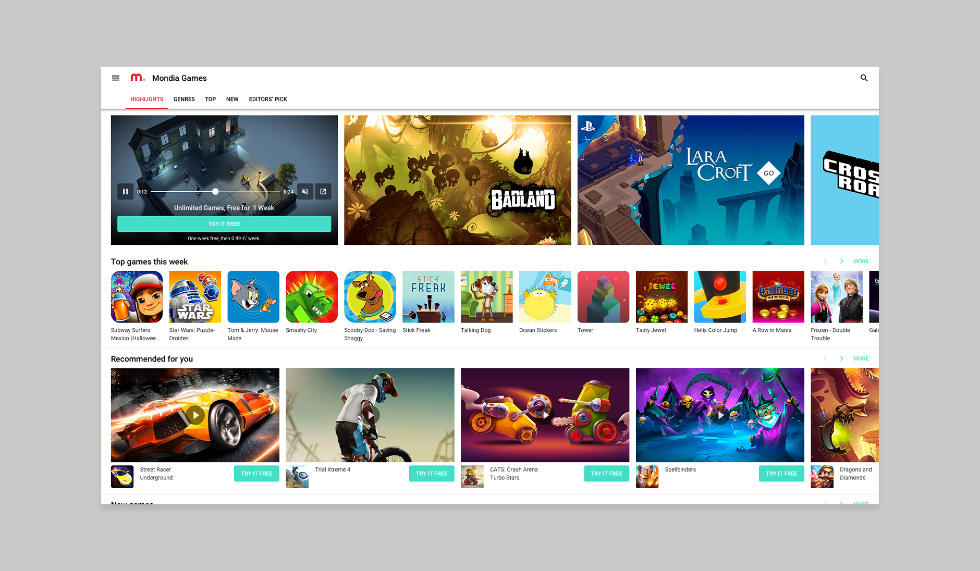Open Tasty Jewel game icon
Screen dimensions: 980x571
[x=662, y=297]
